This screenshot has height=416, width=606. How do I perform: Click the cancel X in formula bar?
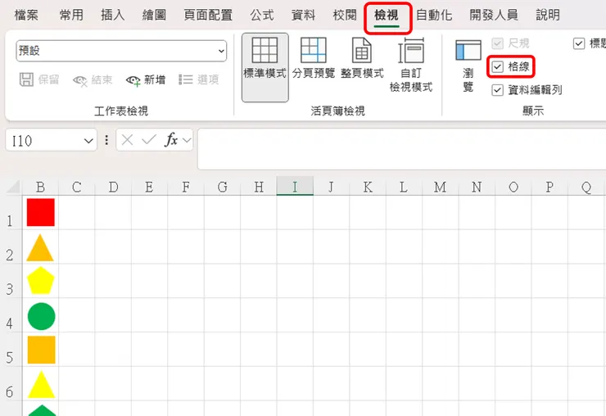tap(127, 139)
